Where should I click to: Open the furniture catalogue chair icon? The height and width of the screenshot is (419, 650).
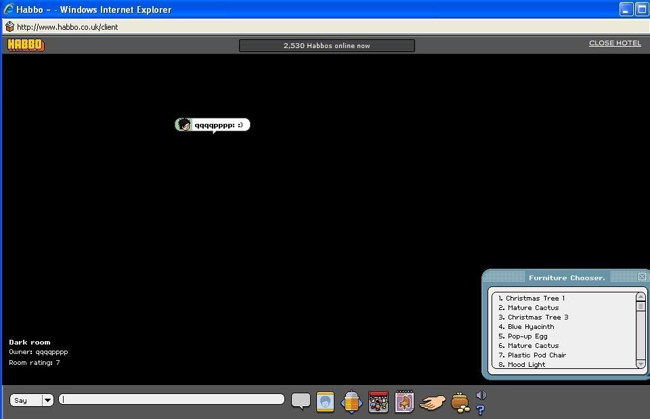pyautogui.click(x=404, y=401)
